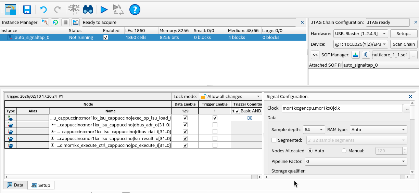Click the paperclip attach SOF file icon

(x=366, y=55)
